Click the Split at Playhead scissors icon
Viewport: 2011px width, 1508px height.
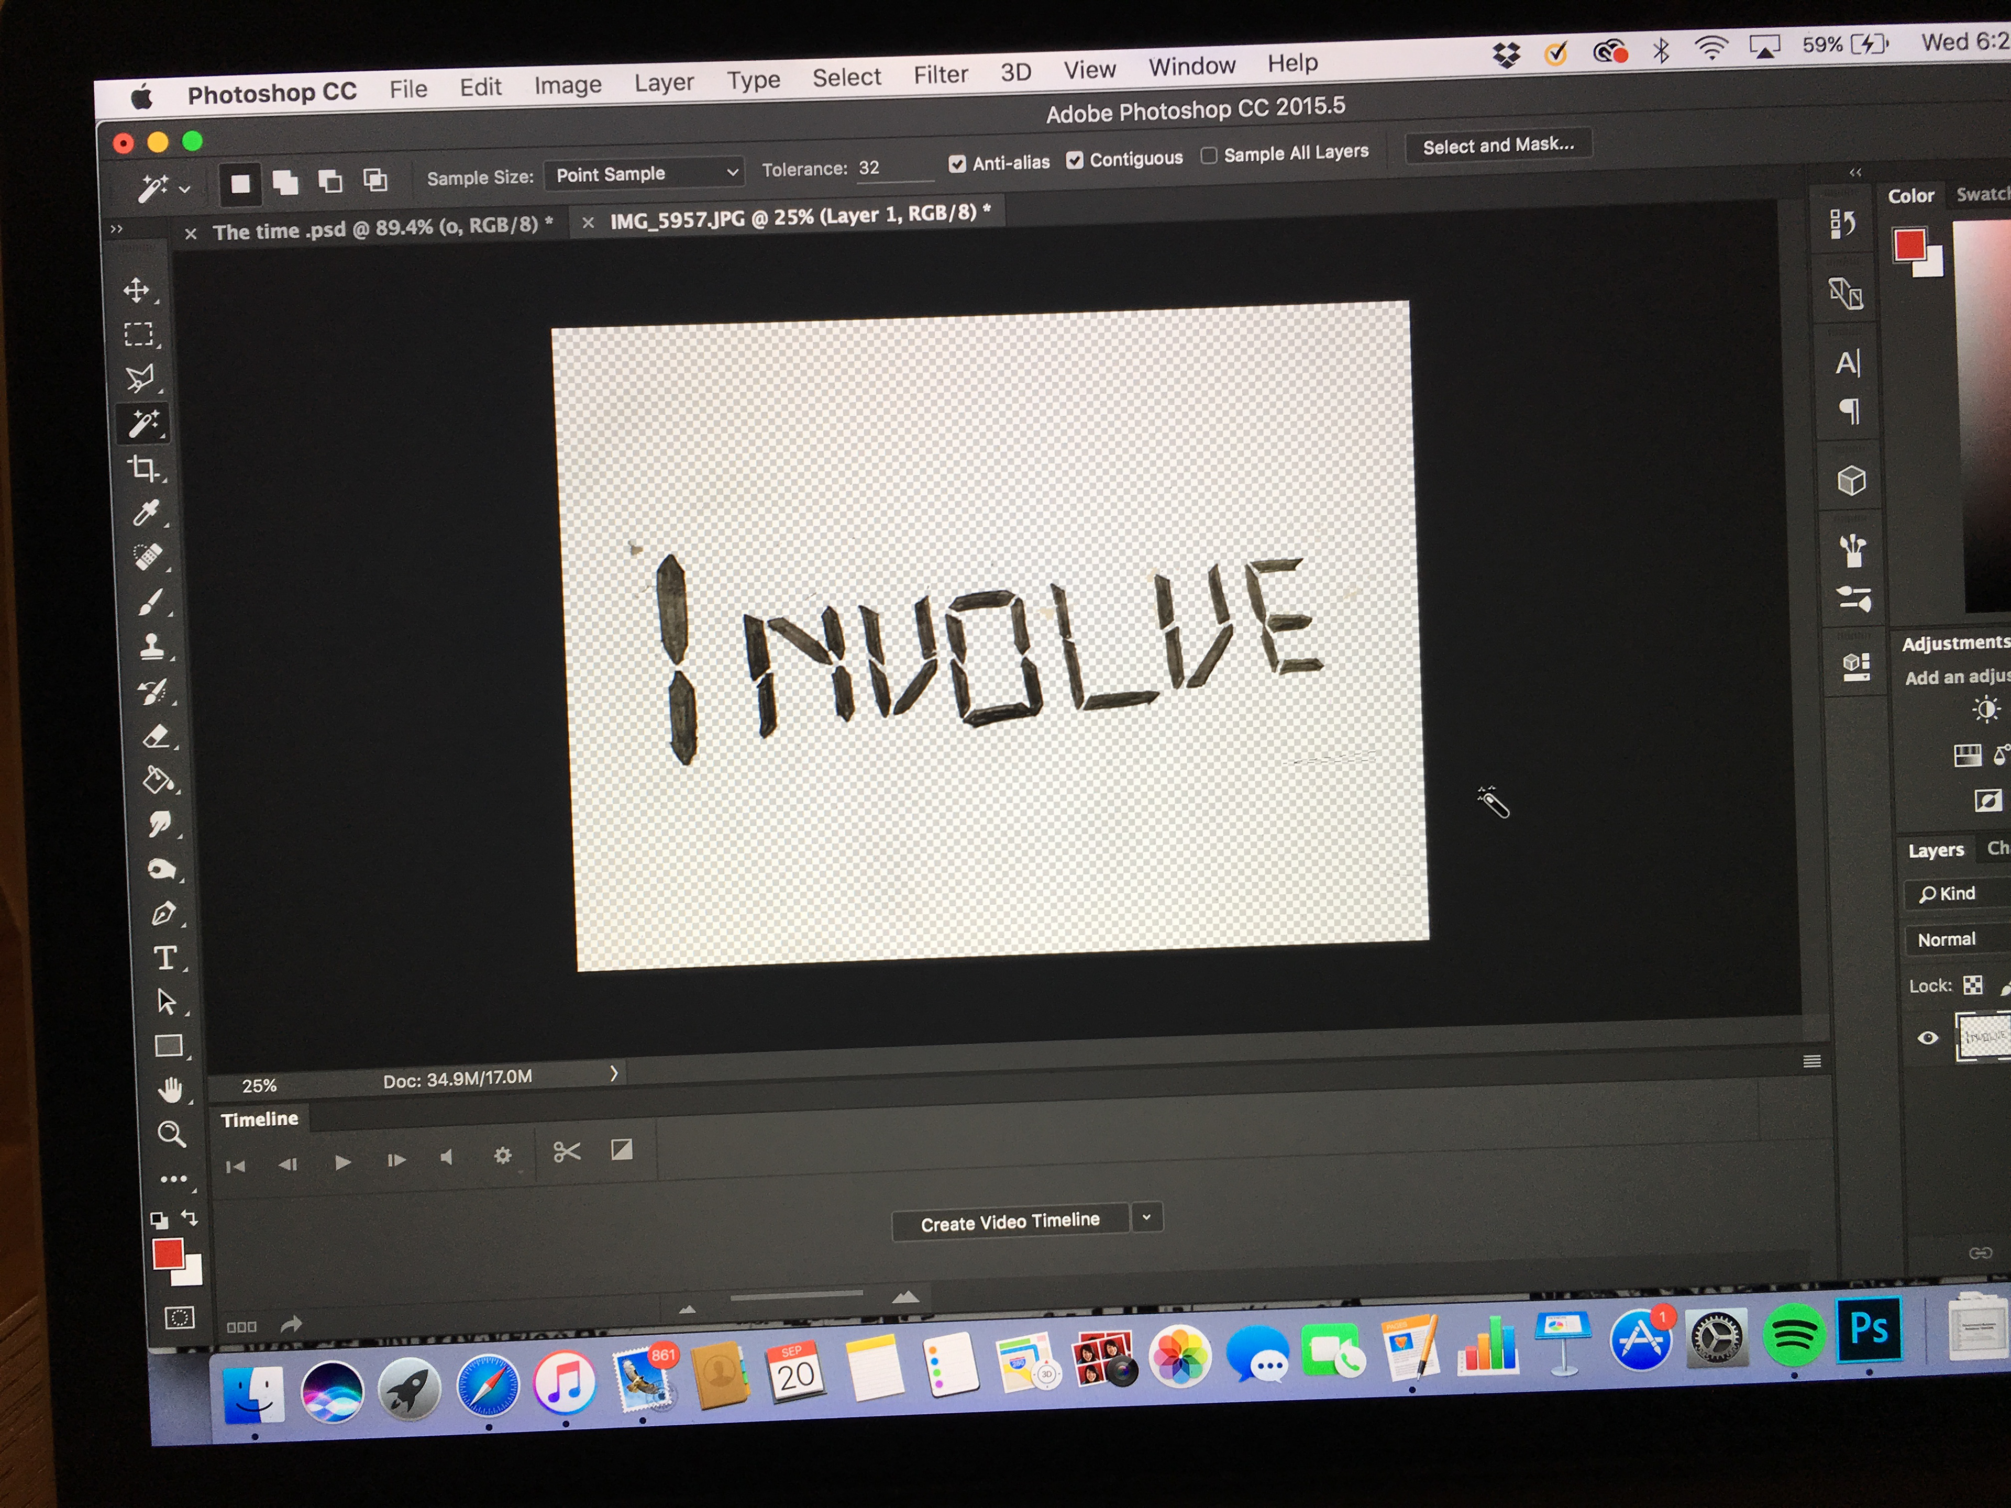tap(567, 1152)
